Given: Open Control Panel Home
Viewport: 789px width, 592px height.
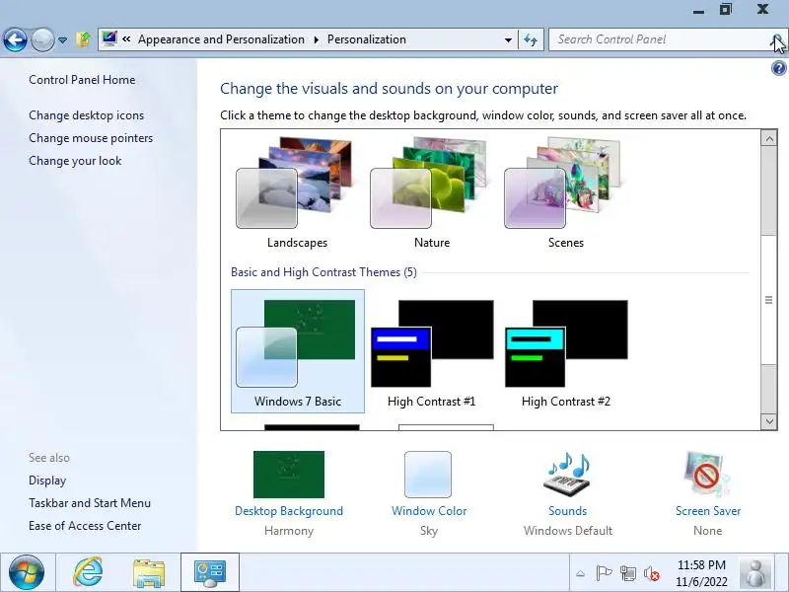Looking at the screenshot, I should (x=82, y=80).
